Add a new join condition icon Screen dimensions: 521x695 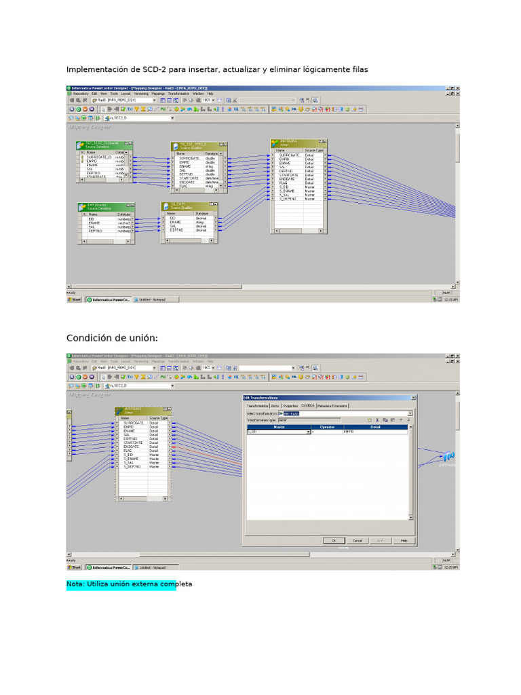click(x=370, y=420)
